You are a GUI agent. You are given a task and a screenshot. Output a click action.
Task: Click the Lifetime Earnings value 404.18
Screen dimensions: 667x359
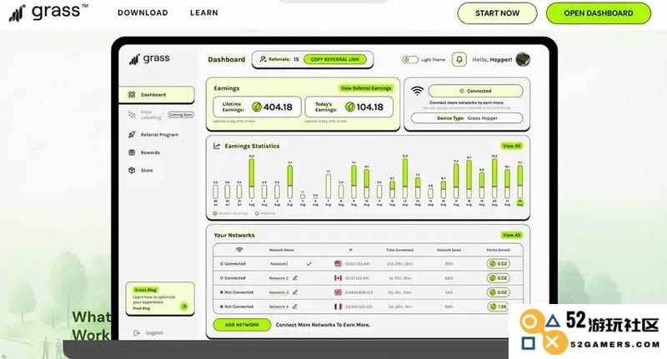(278, 107)
